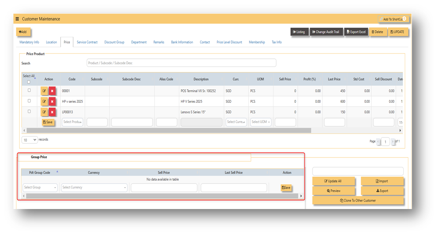Edit the HP v series 2025 row
Screen dimensions: 438x235
[44, 102]
